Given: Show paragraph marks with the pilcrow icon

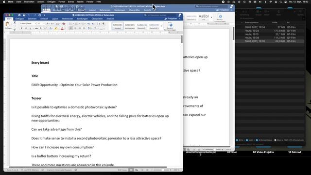Looking at the screenshot, I should [x=104, y=24].
